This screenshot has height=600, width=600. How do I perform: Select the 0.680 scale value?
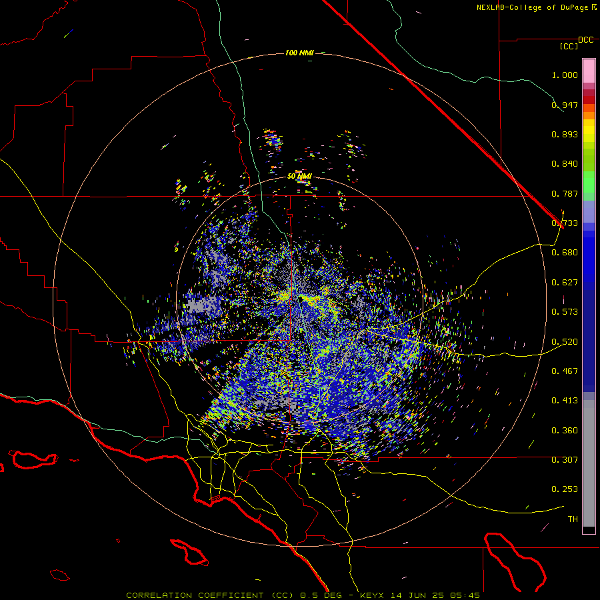tap(565, 253)
